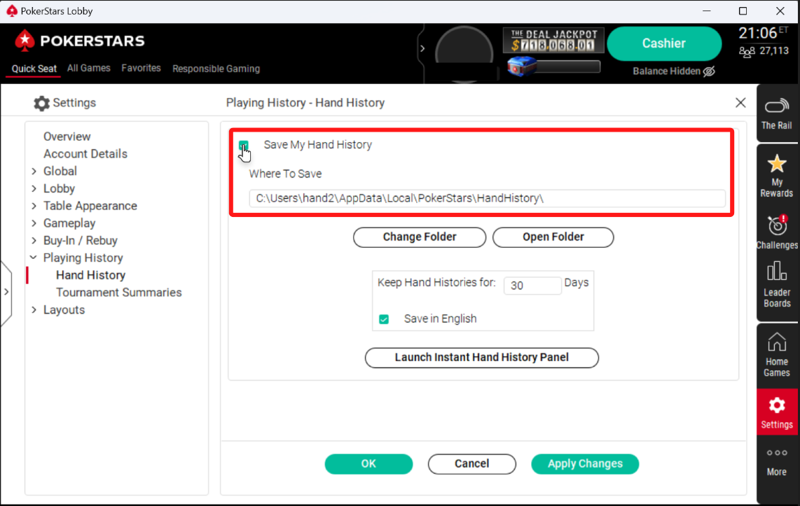The width and height of the screenshot is (800, 506).
Task: Select Account Details in settings tree
Action: [x=85, y=154]
